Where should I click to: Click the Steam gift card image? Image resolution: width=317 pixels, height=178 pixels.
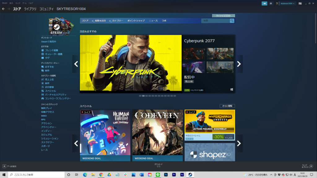(61, 26)
